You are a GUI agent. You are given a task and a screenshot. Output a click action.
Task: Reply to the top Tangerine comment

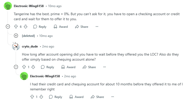40,27
